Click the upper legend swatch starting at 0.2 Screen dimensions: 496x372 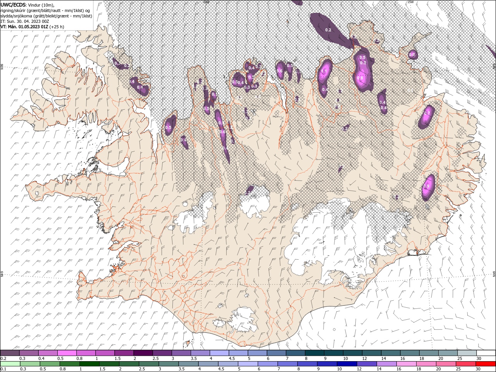click(10, 353)
